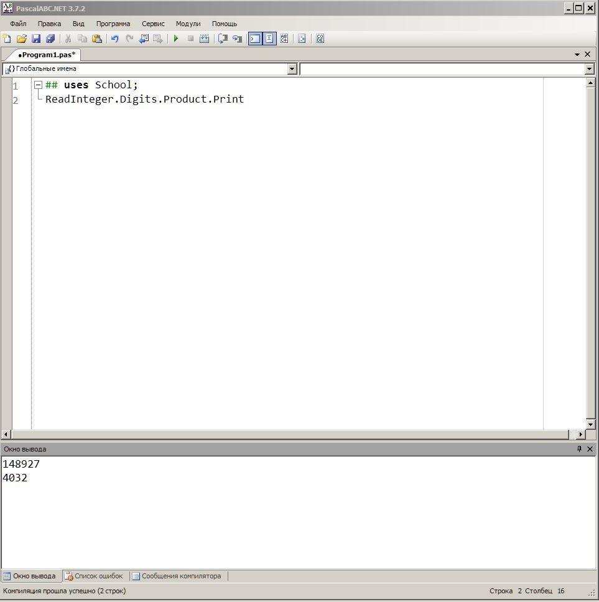Create a new file with toolbar icon
Screen dimensions: 599x602
click(7, 39)
